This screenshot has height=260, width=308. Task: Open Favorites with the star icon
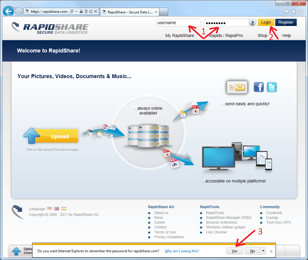pos(293,12)
